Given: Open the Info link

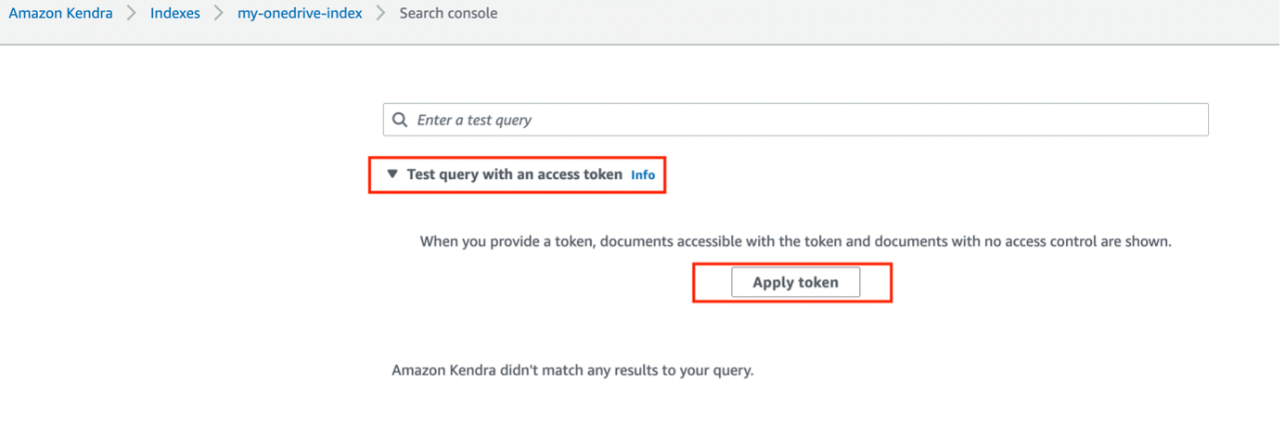Looking at the screenshot, I should coord(643,174).
